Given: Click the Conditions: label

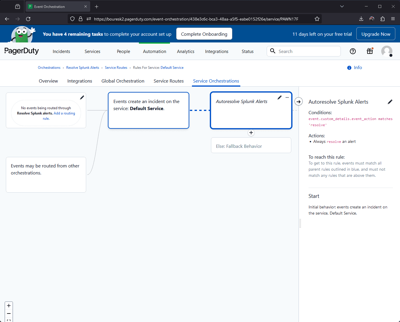Looking at the screenshot, I should coord(320,112).
